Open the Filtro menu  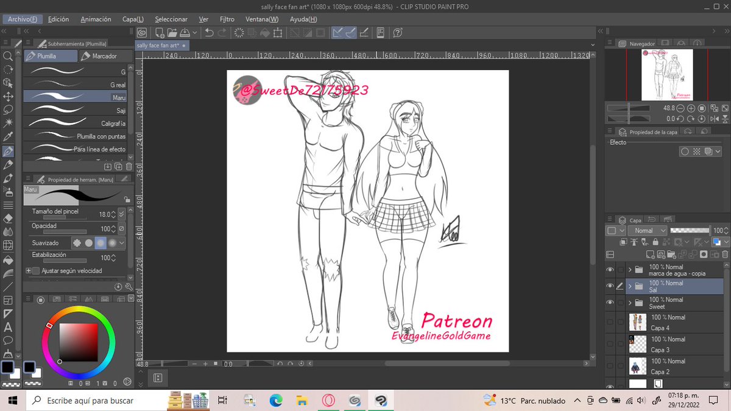[x=227, y=19]
